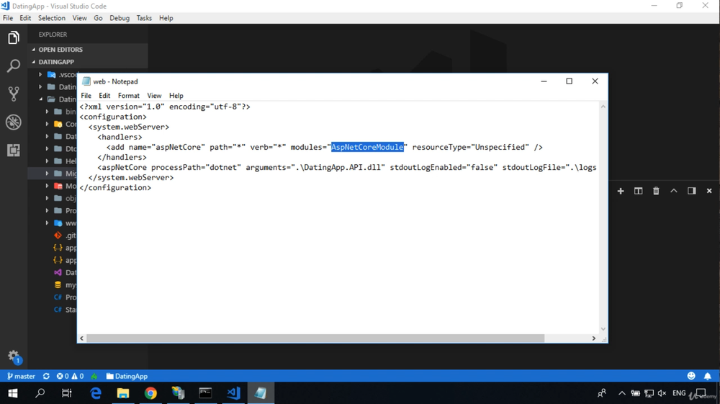The image size is (720, 404).
Task: Switch to Notepad via taskbar icon
Action: tap(261, 393)
